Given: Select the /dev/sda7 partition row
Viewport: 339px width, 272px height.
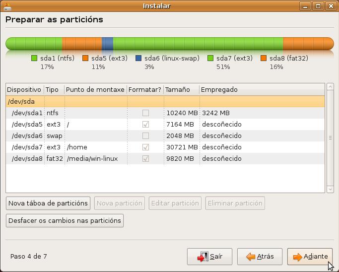Looking at the screenshot, I should pyautogui.click(x=165, y=147).
